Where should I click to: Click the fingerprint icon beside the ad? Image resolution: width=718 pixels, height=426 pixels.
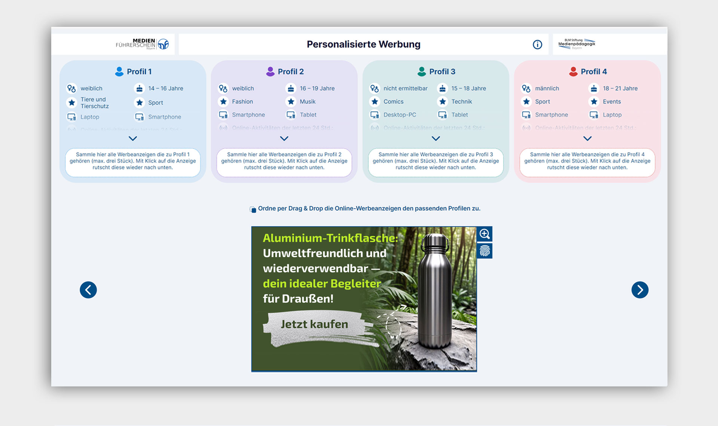coord(485,251)
